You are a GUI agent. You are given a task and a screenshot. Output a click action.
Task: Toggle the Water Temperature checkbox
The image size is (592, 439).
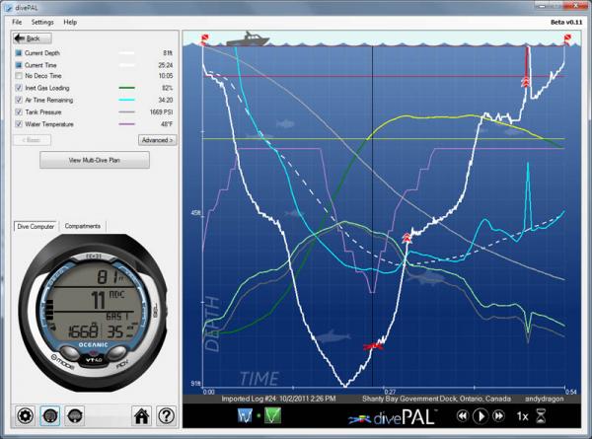(19, 124)
